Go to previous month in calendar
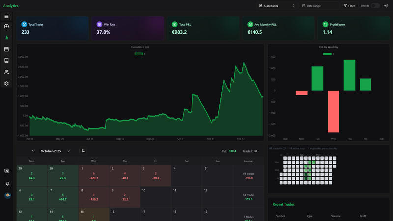 [33, 151]
